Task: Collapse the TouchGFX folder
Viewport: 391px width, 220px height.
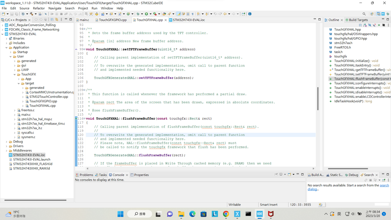Action: tap(15, 74)
